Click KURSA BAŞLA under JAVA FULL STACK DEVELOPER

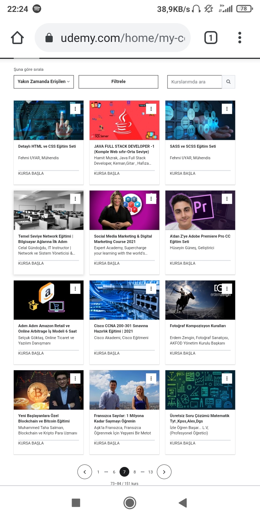[107, 173]
